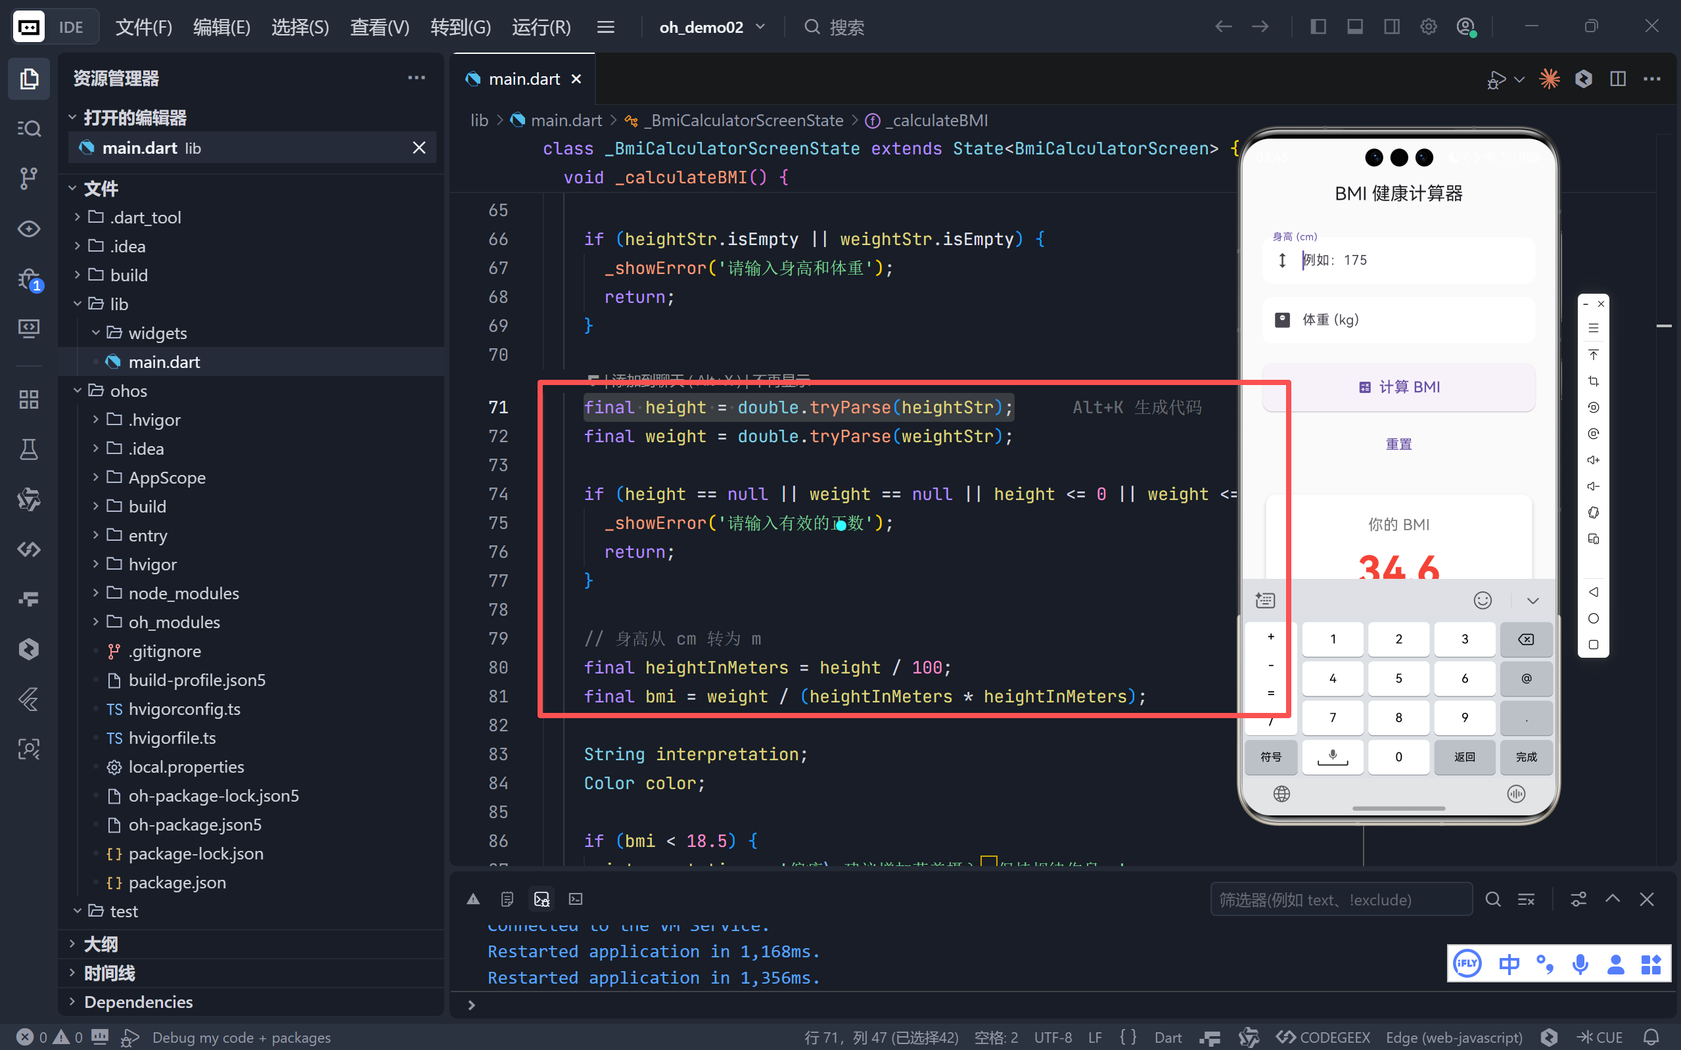Click the 重置 reset link
Screen dimensions: 1681x1050
[x=1398, y=444]
